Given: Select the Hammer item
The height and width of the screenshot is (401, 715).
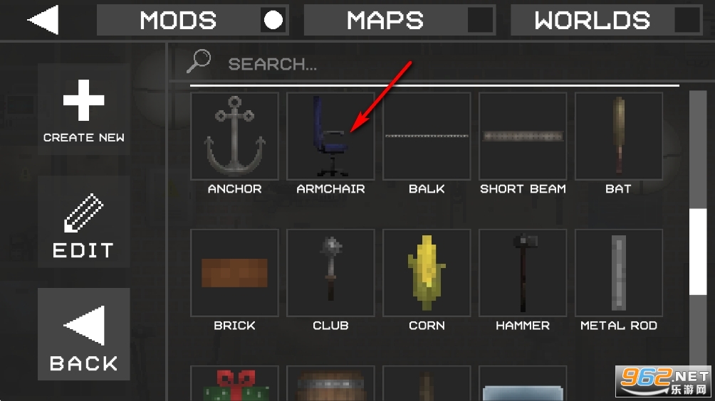Looking at the screenshot, I should point(523,272).
